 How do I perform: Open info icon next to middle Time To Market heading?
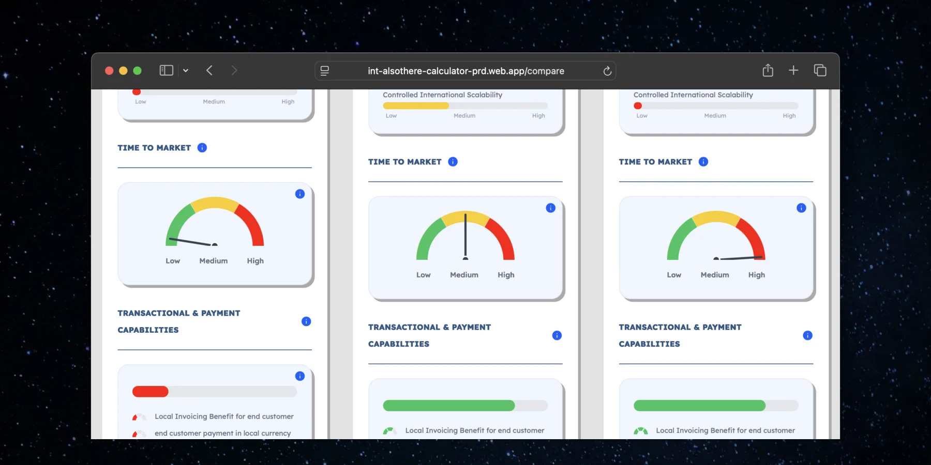(453, 162)
